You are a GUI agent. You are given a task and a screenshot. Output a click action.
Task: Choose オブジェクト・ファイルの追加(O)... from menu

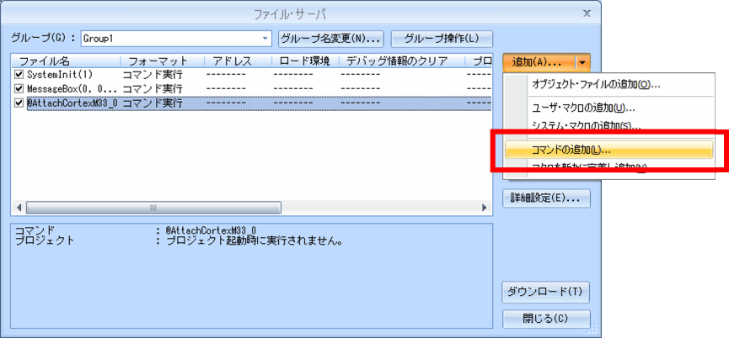(x=595, y=84)
